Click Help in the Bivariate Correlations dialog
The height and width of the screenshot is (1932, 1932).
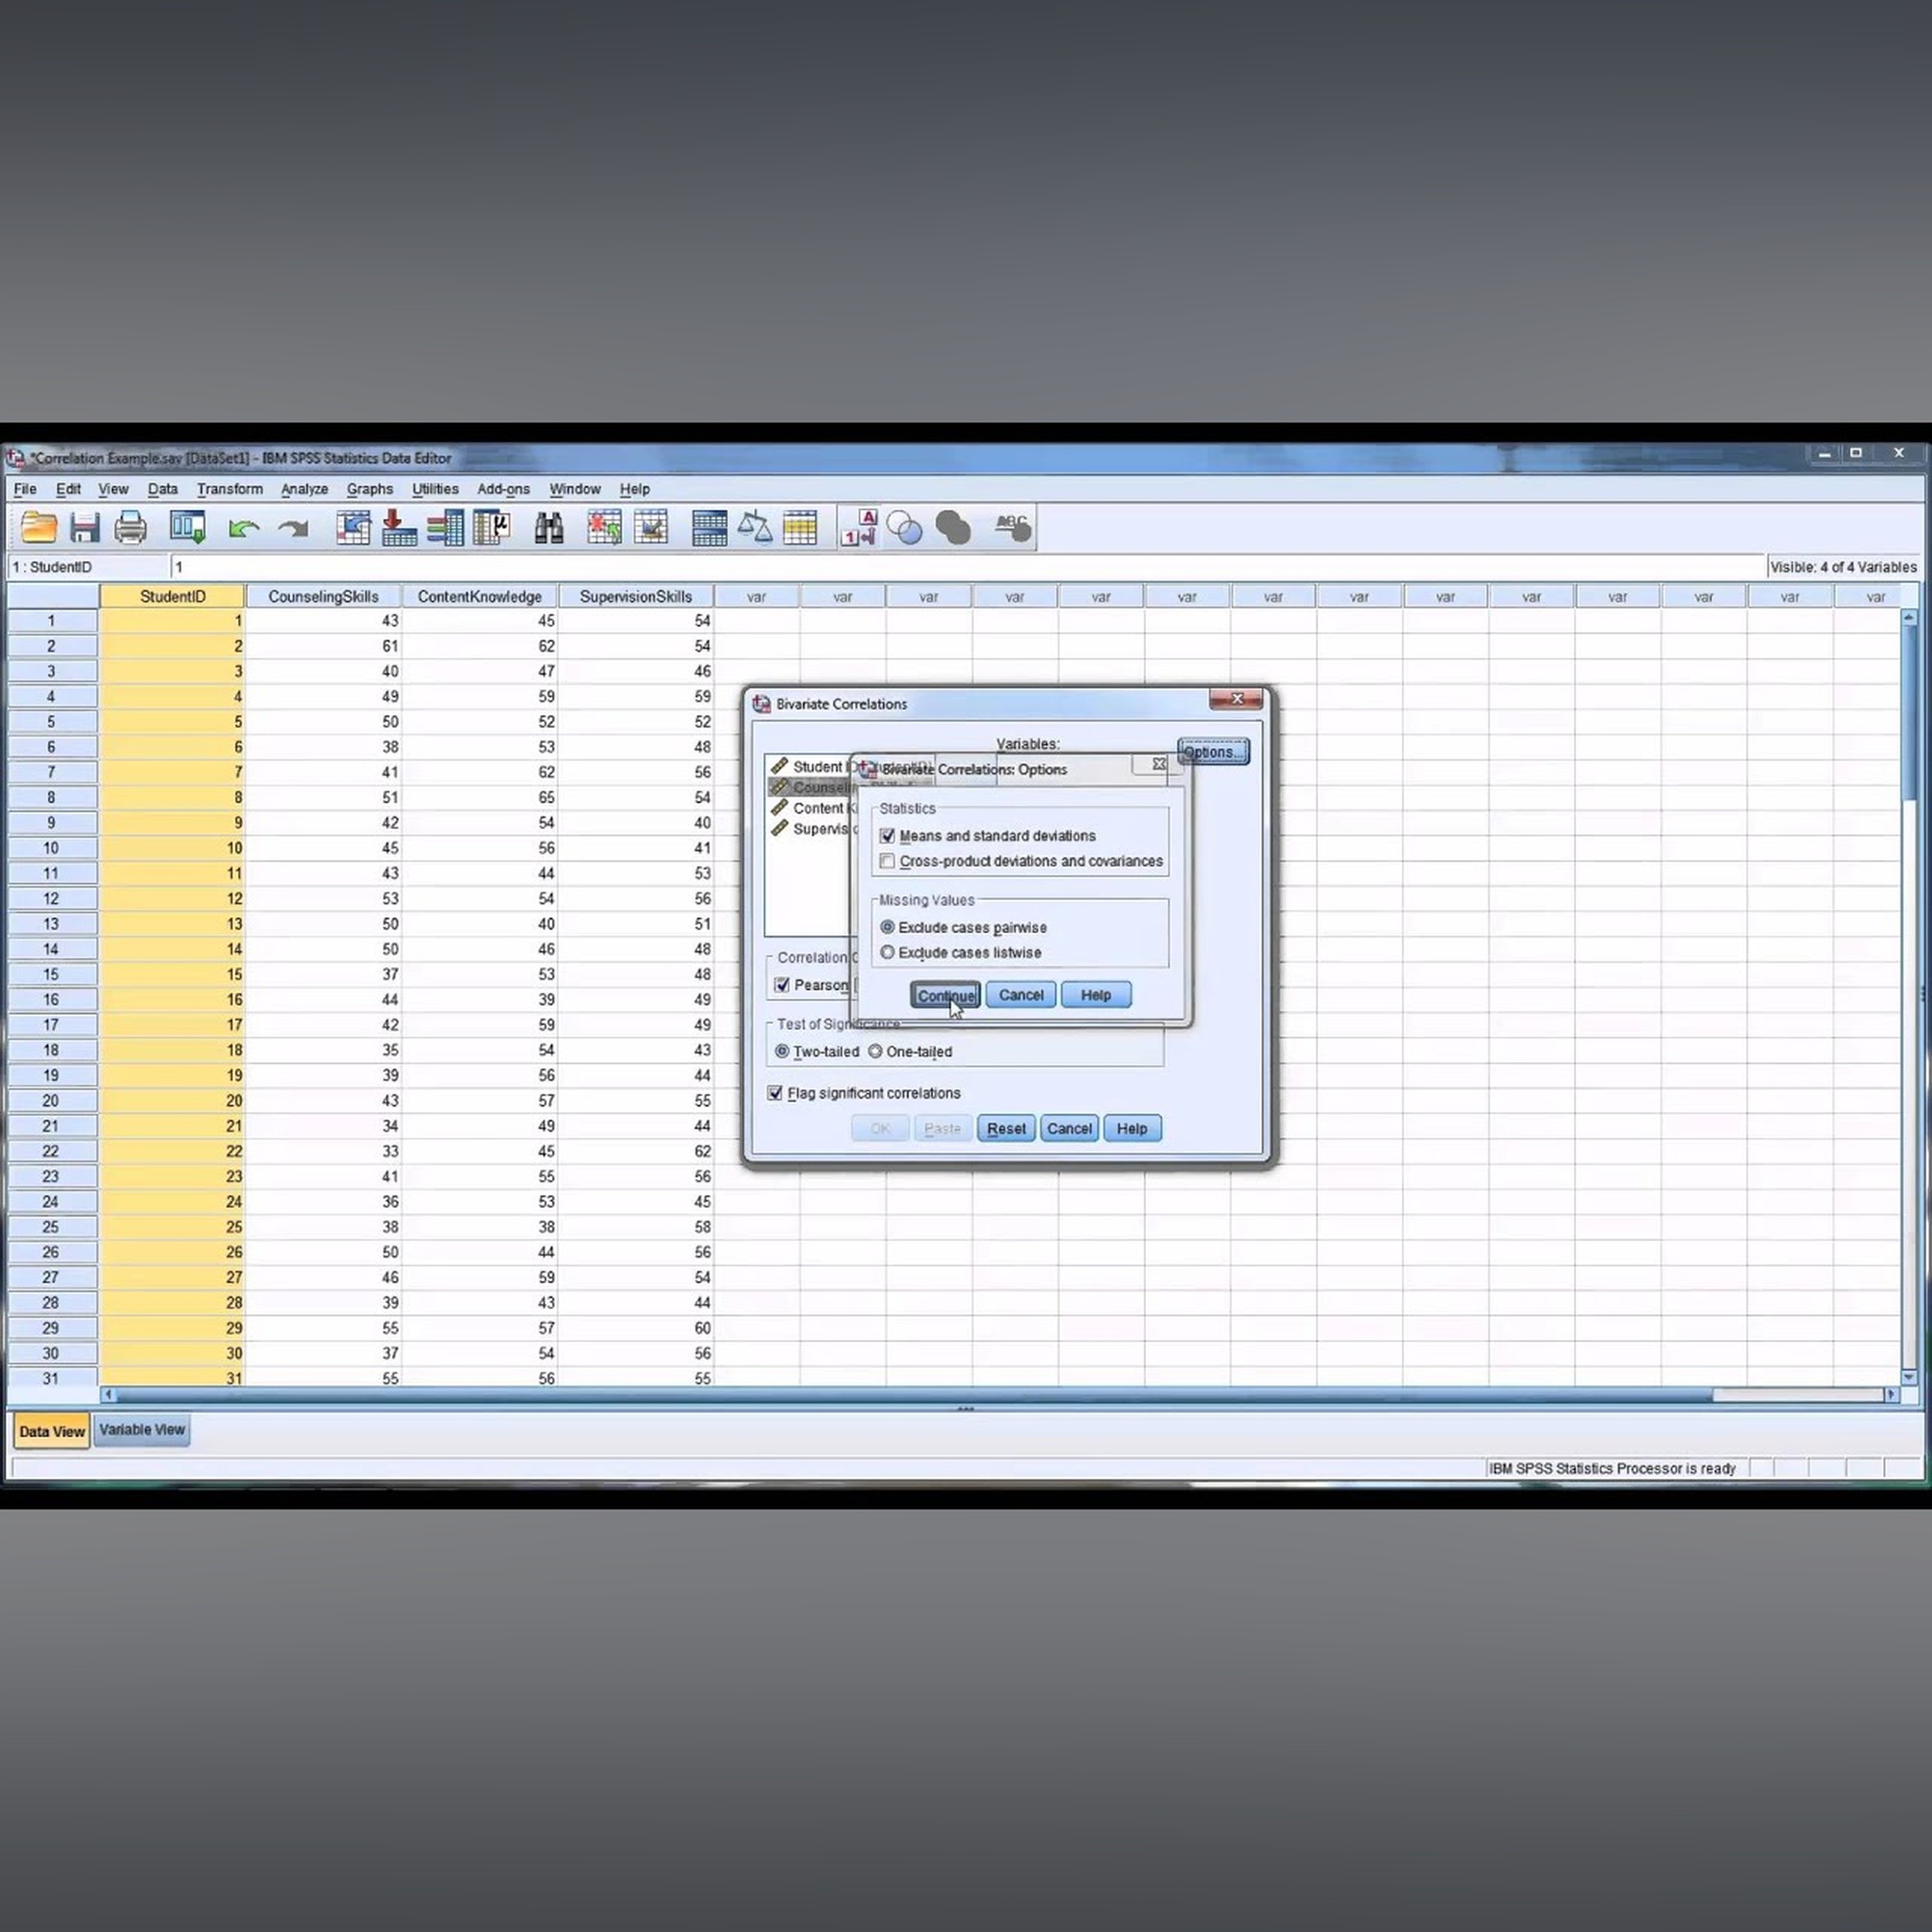pos(1132,1128)
